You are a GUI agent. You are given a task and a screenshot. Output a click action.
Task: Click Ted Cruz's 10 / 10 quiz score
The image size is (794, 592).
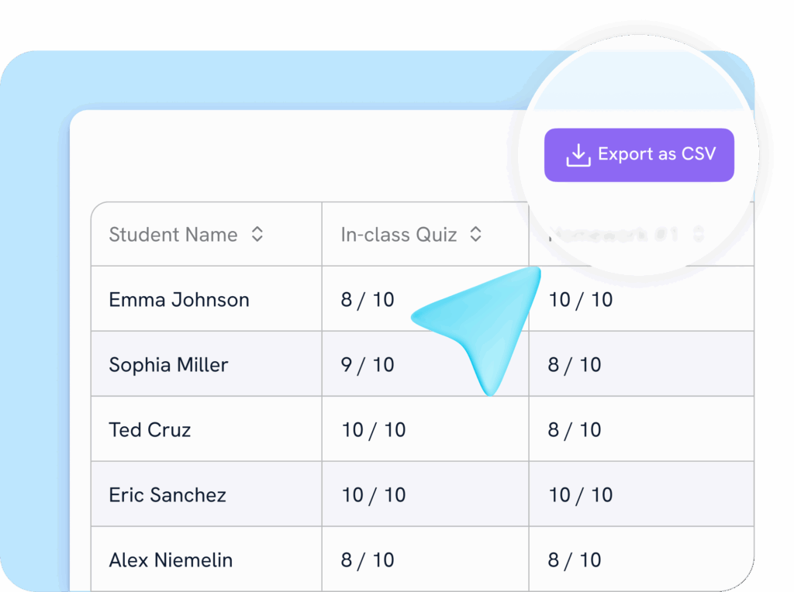[x=374, y=430]
